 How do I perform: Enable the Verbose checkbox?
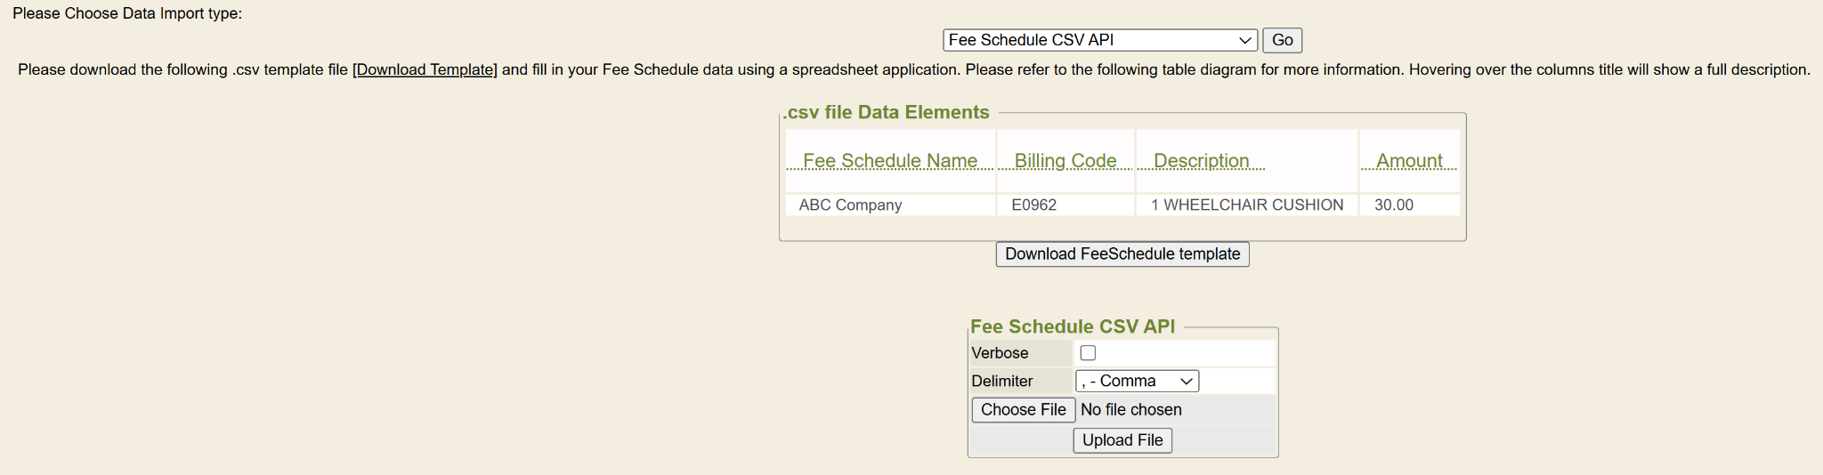(1088, 353)
